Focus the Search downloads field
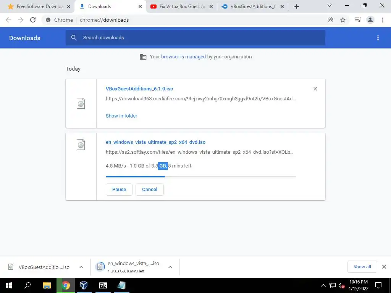 point(195,38)
